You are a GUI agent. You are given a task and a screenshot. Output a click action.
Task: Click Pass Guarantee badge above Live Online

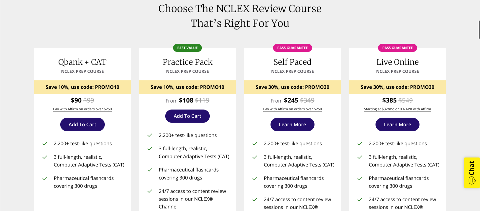tap(397, 48)
